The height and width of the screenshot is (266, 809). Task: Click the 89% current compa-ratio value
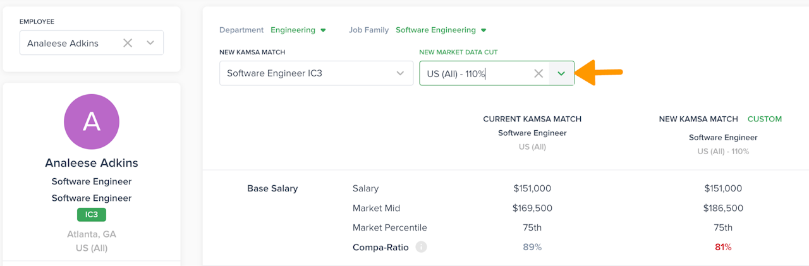coord(532,247)
